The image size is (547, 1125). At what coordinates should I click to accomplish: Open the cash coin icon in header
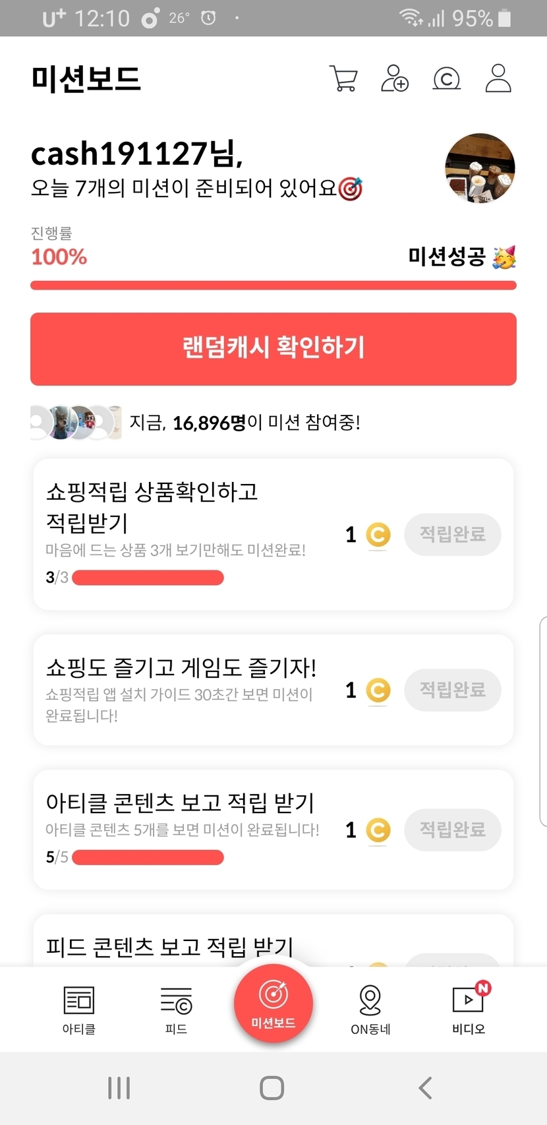click(x=446, y=79)
